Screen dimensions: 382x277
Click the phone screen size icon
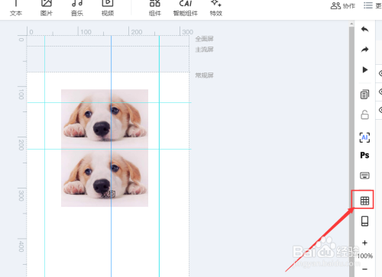pos(364,221)
